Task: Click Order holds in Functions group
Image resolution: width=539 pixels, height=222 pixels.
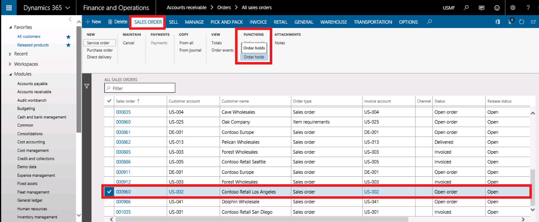Action: (x=254, y=57)
